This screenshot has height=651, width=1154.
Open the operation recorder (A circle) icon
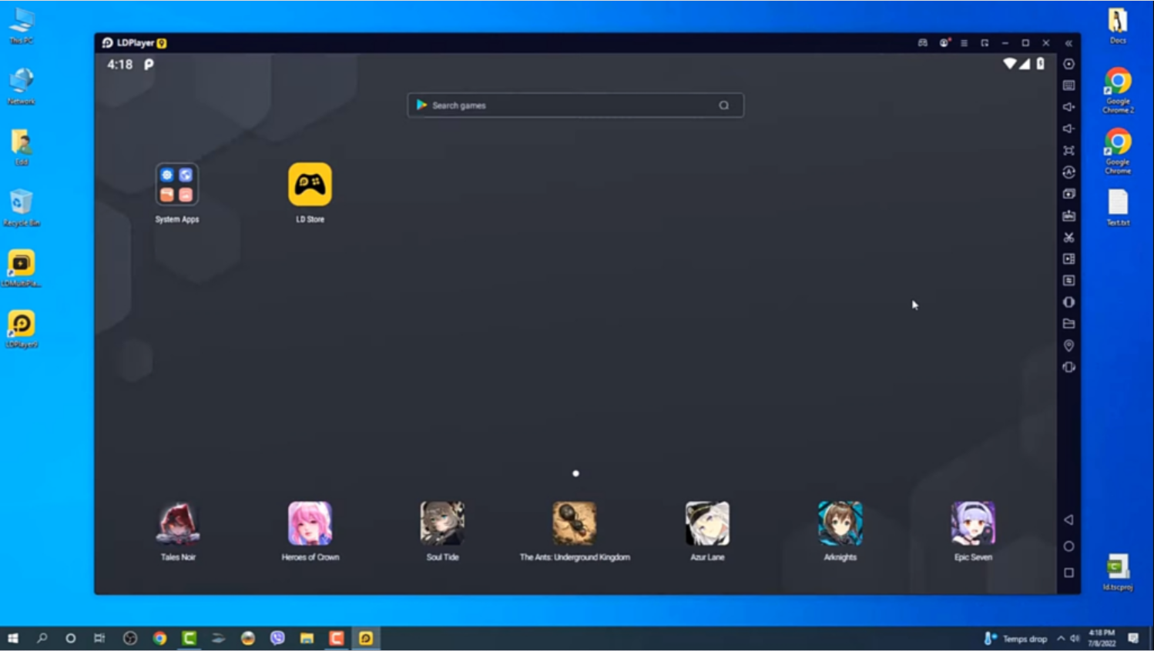click(x=1068, y=172)
